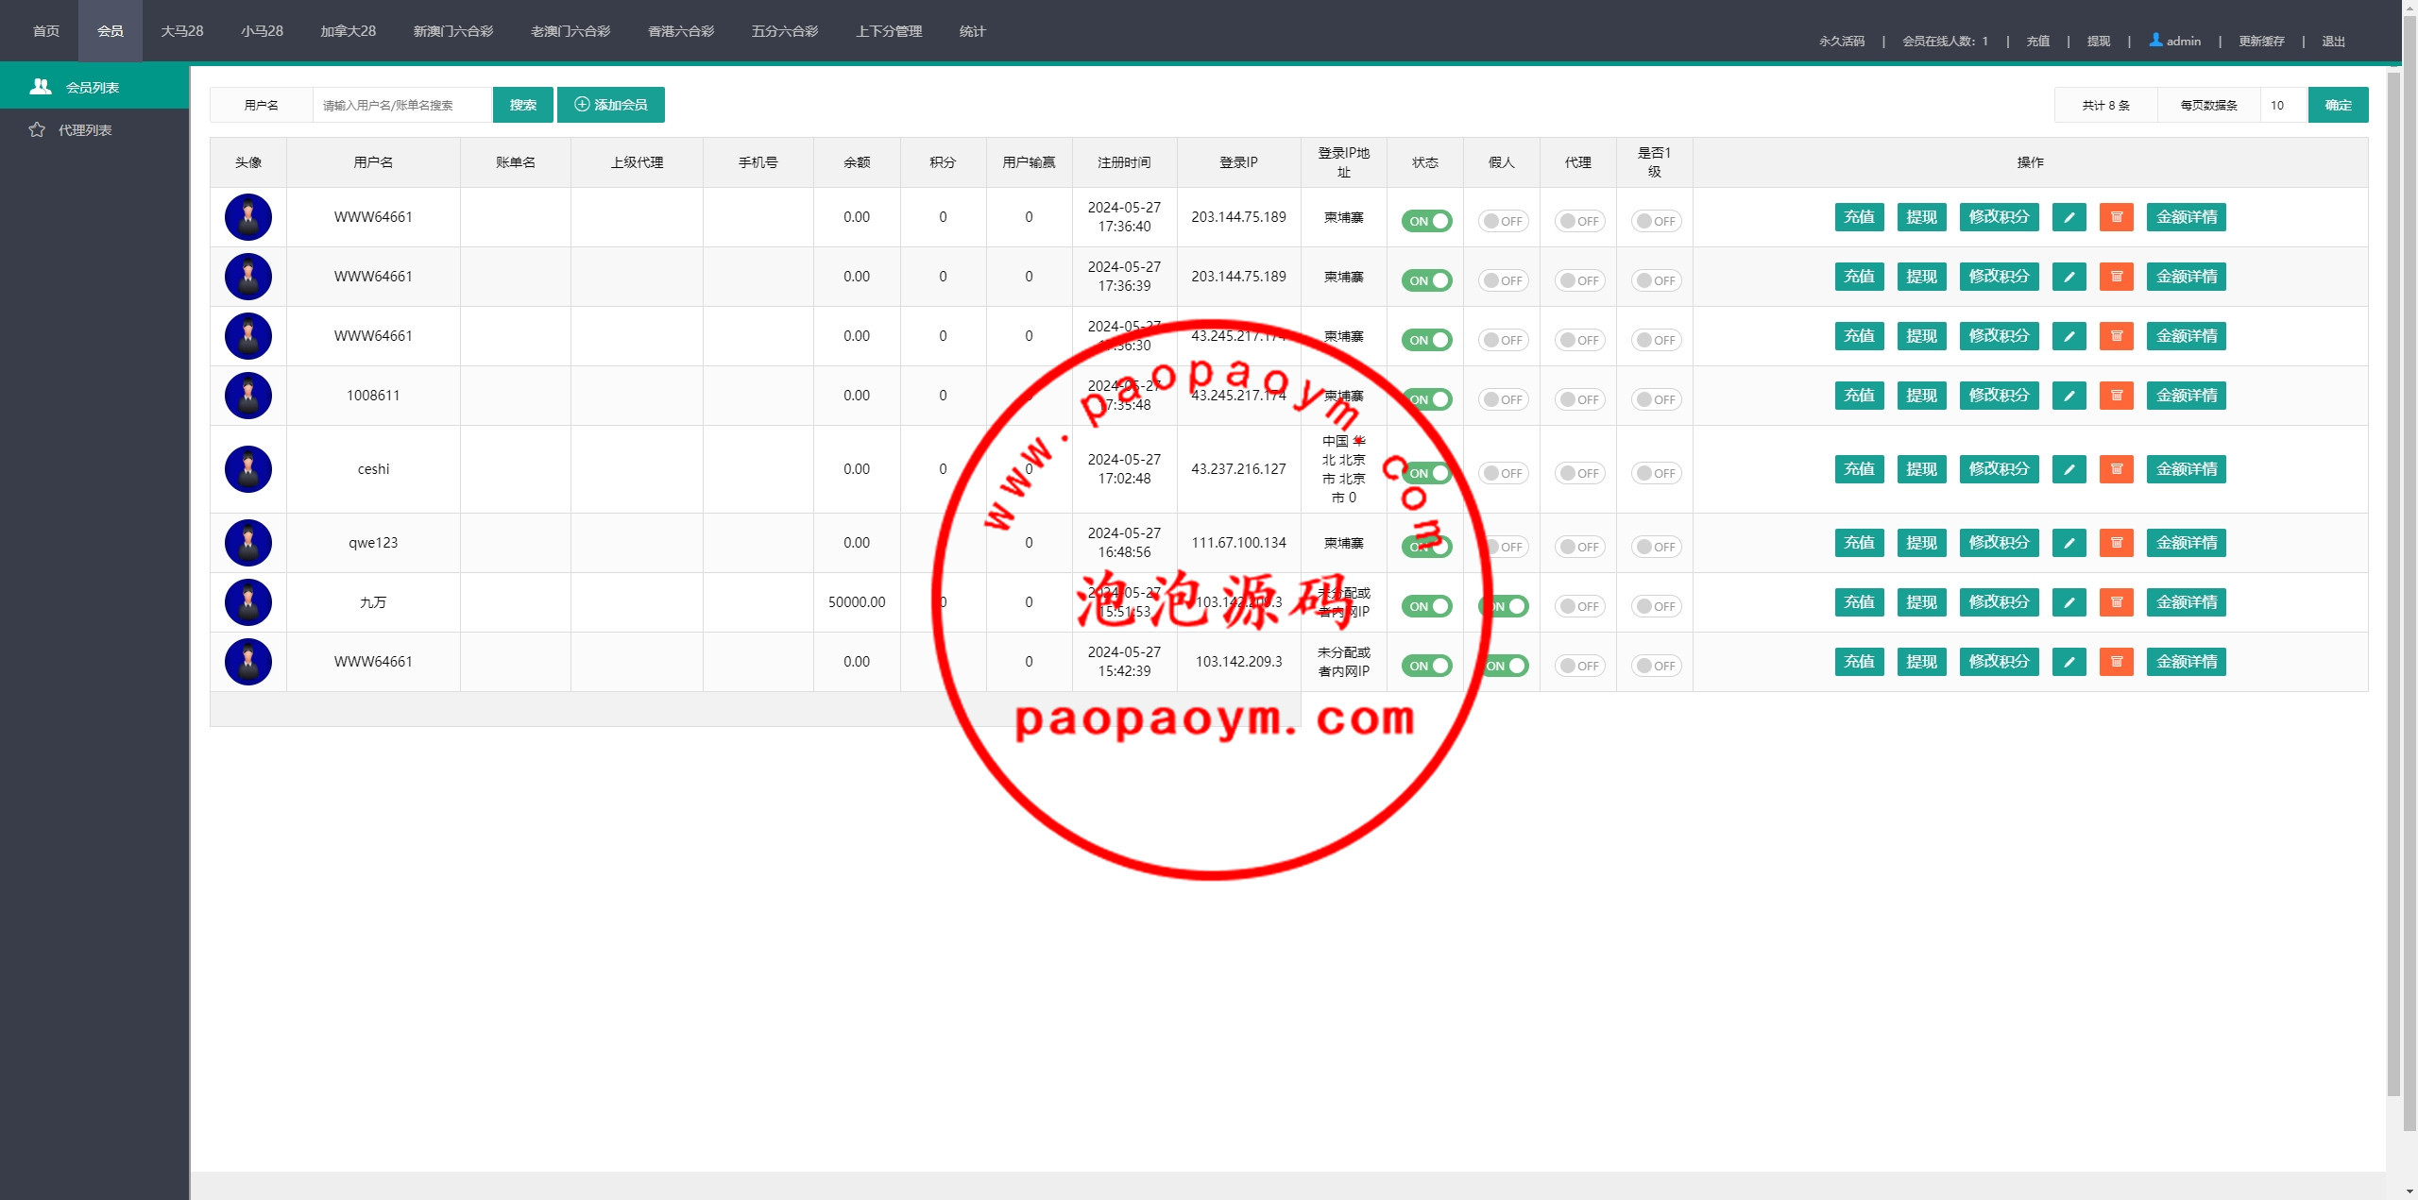Open the 加拿大28 navigation tab
Image resolution: width=2418 pixels, height=1200 pixels.
[348, 31]
